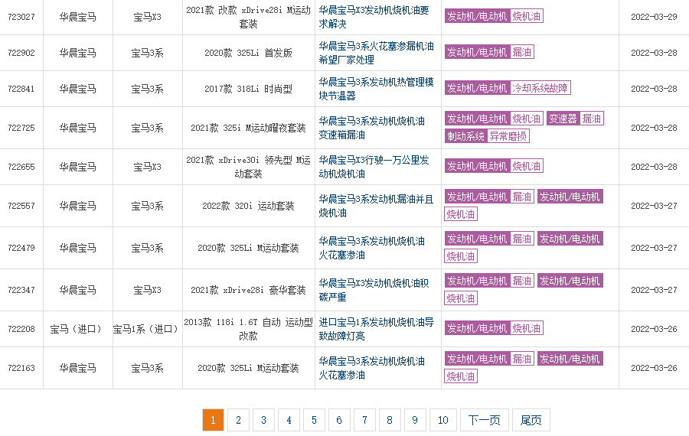This screenshot has height=436, width=689.
Task: Click model 2021款 325i M运动曜夜套装
Action: pos(248,129)
